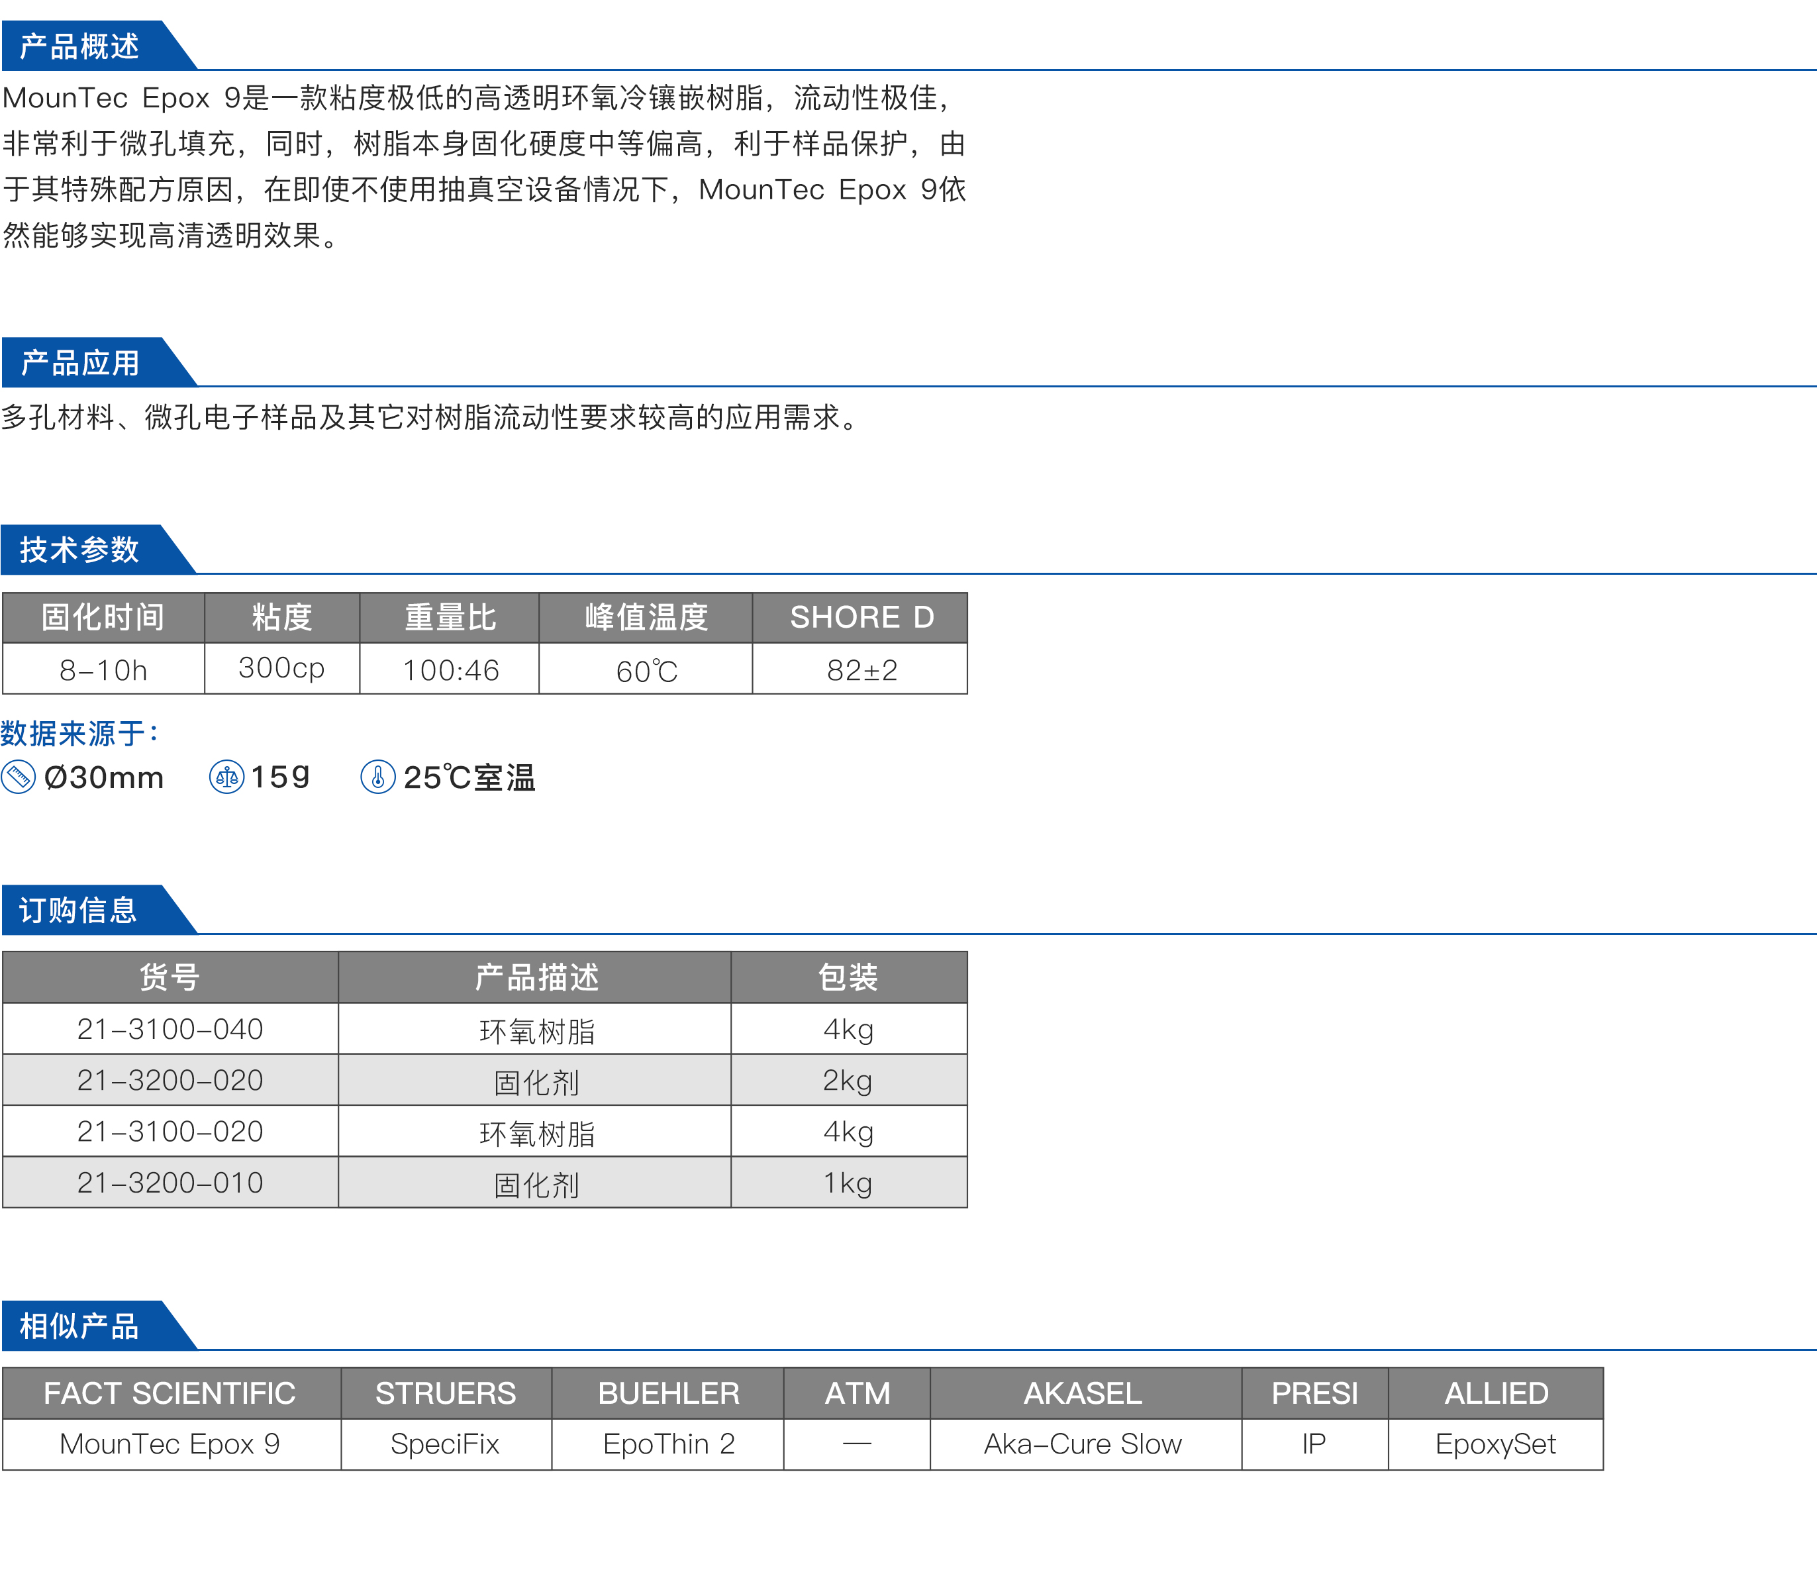Click the 订购信息 section header

(78, 910)
